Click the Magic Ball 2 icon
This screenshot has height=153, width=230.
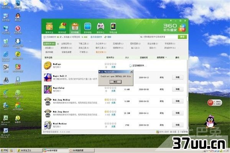click(48, 77)
